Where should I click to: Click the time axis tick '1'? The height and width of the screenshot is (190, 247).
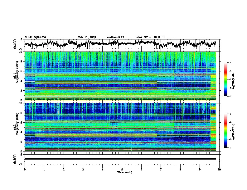coord(44,170)
